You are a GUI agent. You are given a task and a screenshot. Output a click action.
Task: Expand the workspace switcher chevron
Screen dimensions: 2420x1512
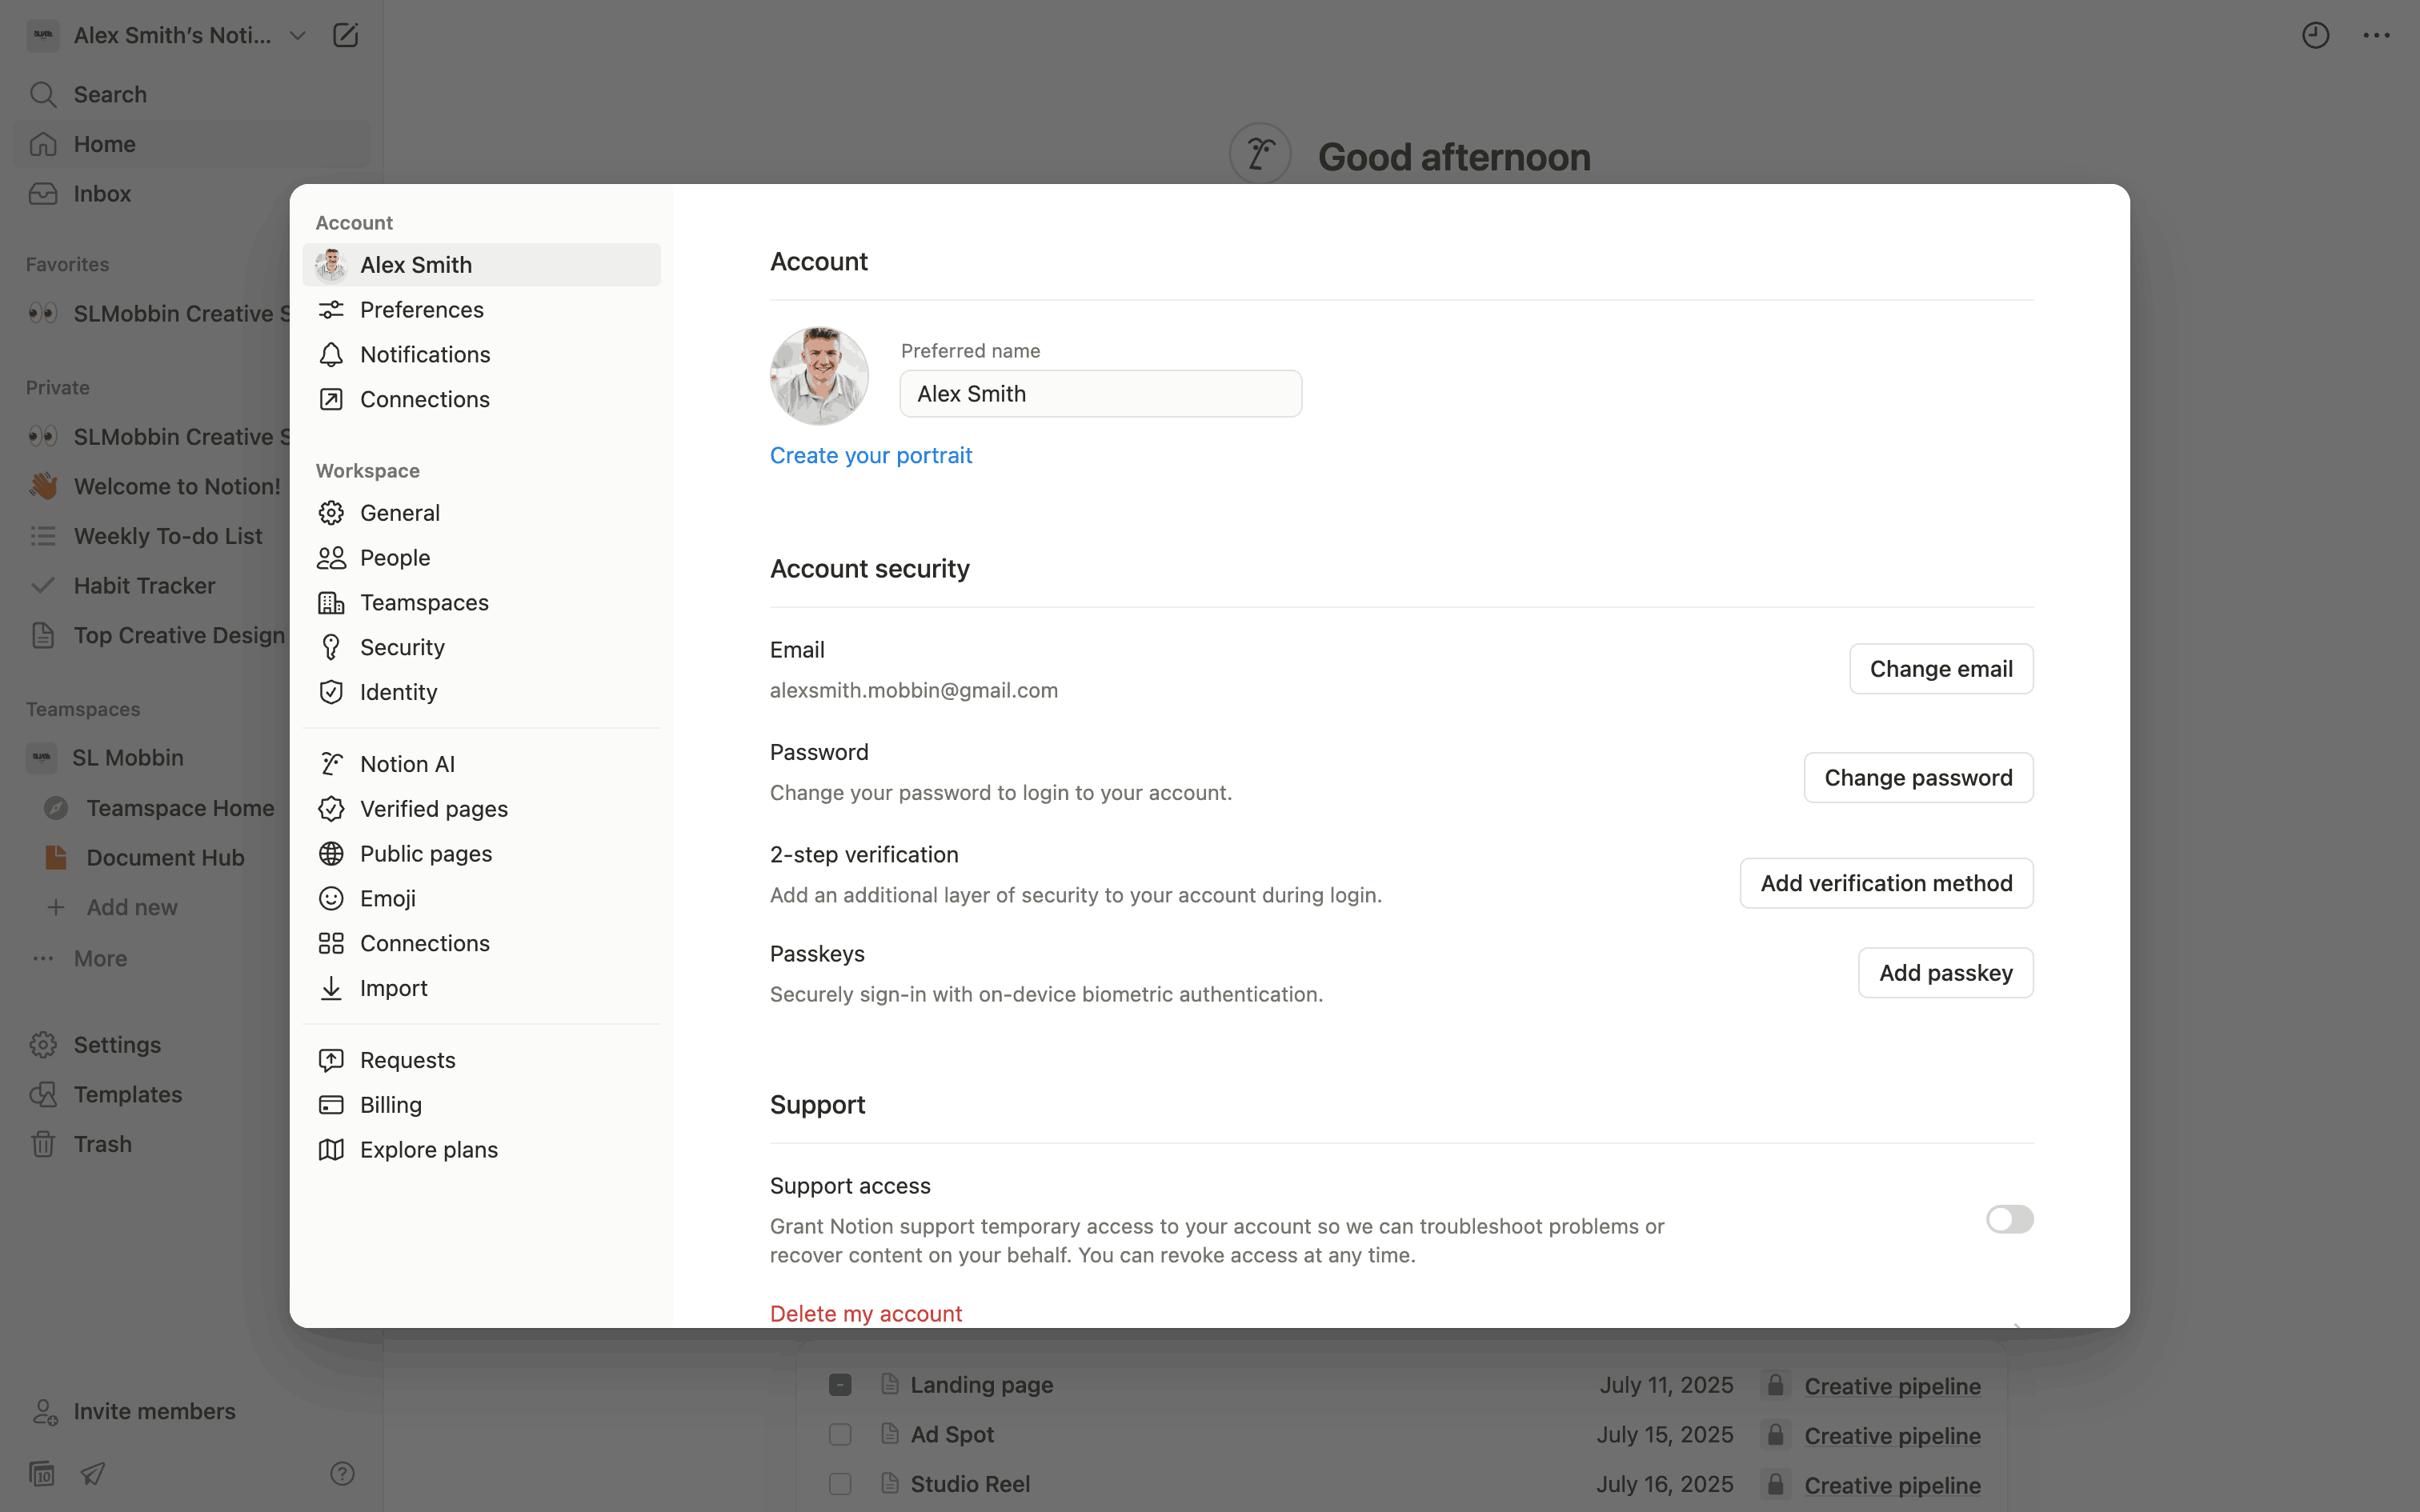point(297,36)
